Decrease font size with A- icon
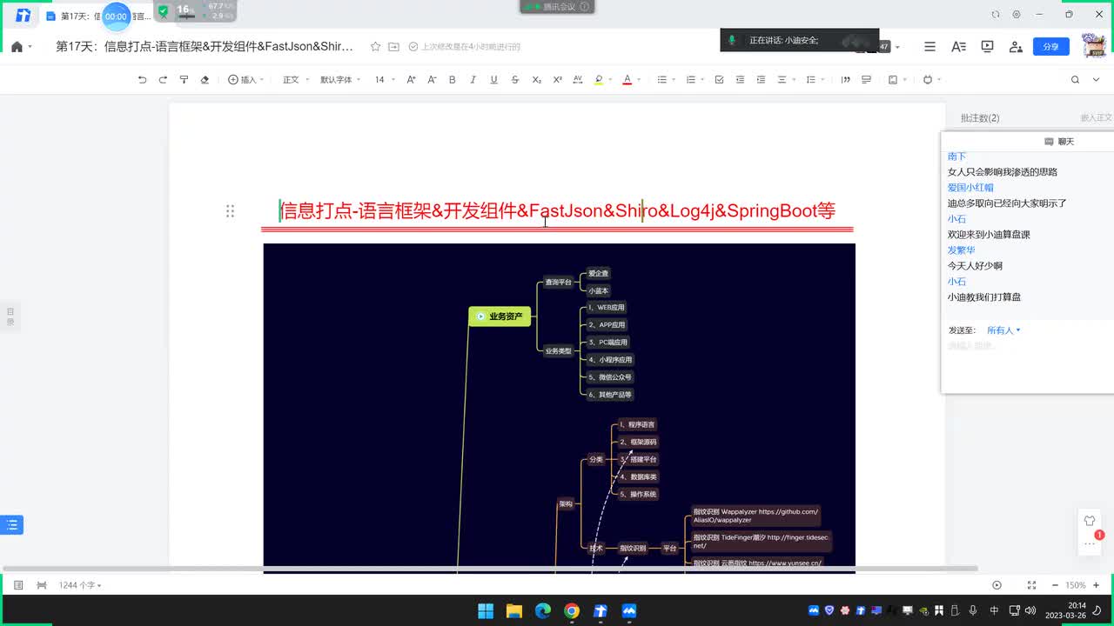The image size is (1114, 626). [432, 79]
